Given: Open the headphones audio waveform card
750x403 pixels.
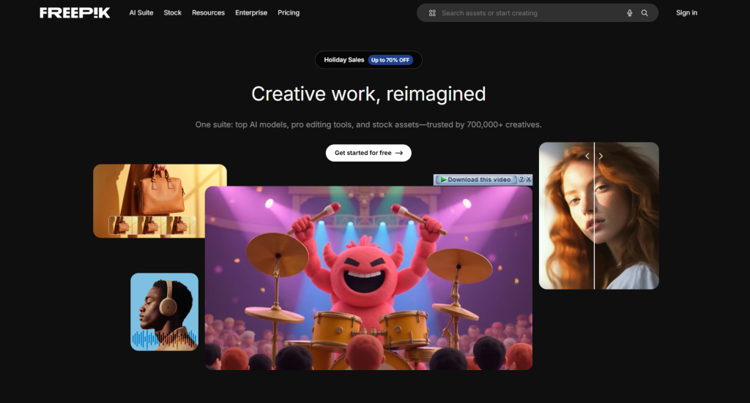Looking at the screenshot, I should point(165,312).
